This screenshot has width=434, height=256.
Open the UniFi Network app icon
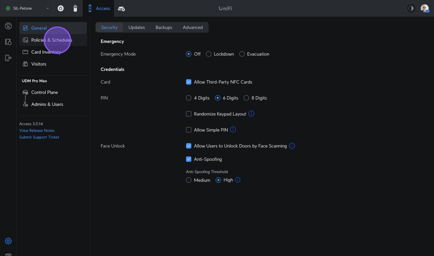click(61, 8)
